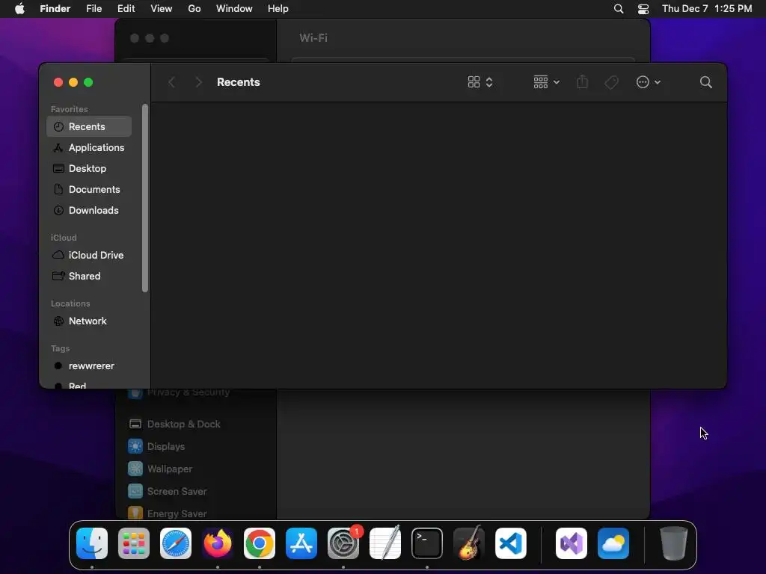Go to Downloads in sidebar
The height and width of the screenshot is (574, 766).
(89, 210)
